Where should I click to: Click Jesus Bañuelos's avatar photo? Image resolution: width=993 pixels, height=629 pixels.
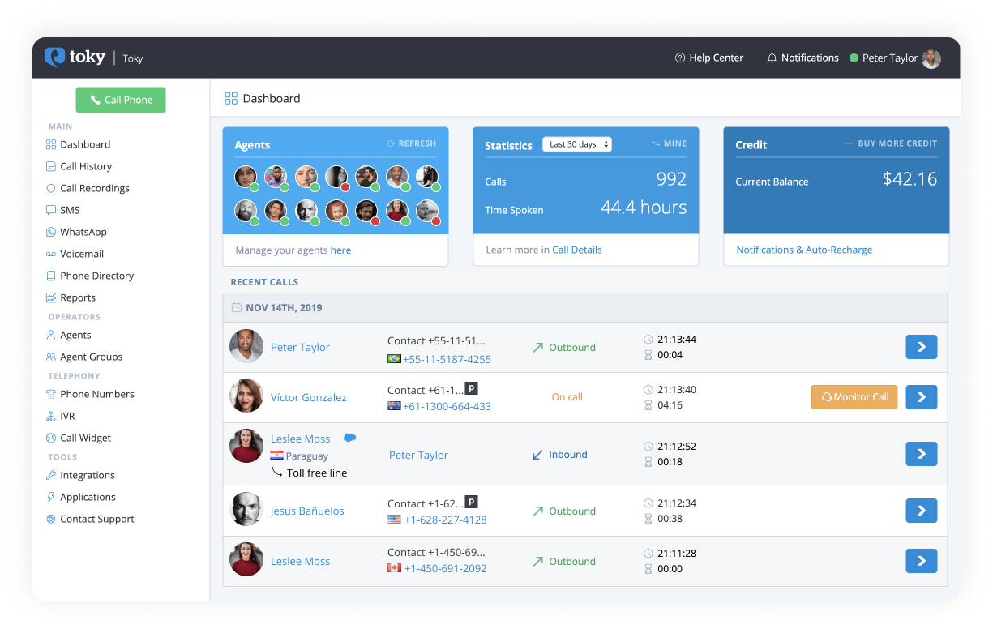coord(246,509)
